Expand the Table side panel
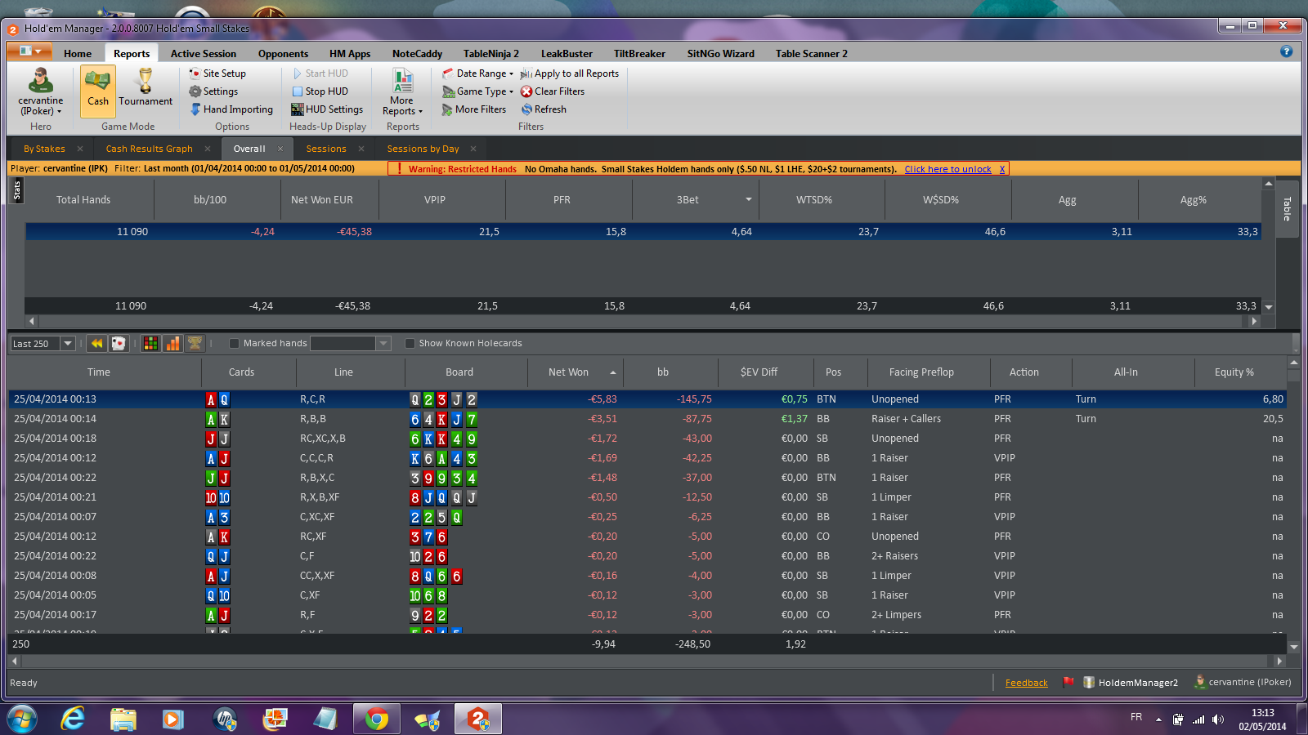 pos(1287,208)
